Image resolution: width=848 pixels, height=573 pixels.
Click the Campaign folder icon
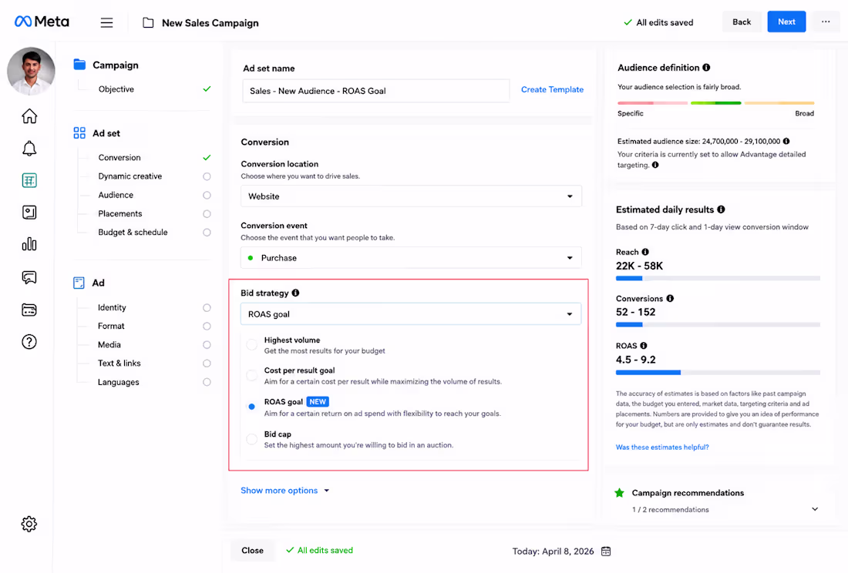(x=79, y=64)
